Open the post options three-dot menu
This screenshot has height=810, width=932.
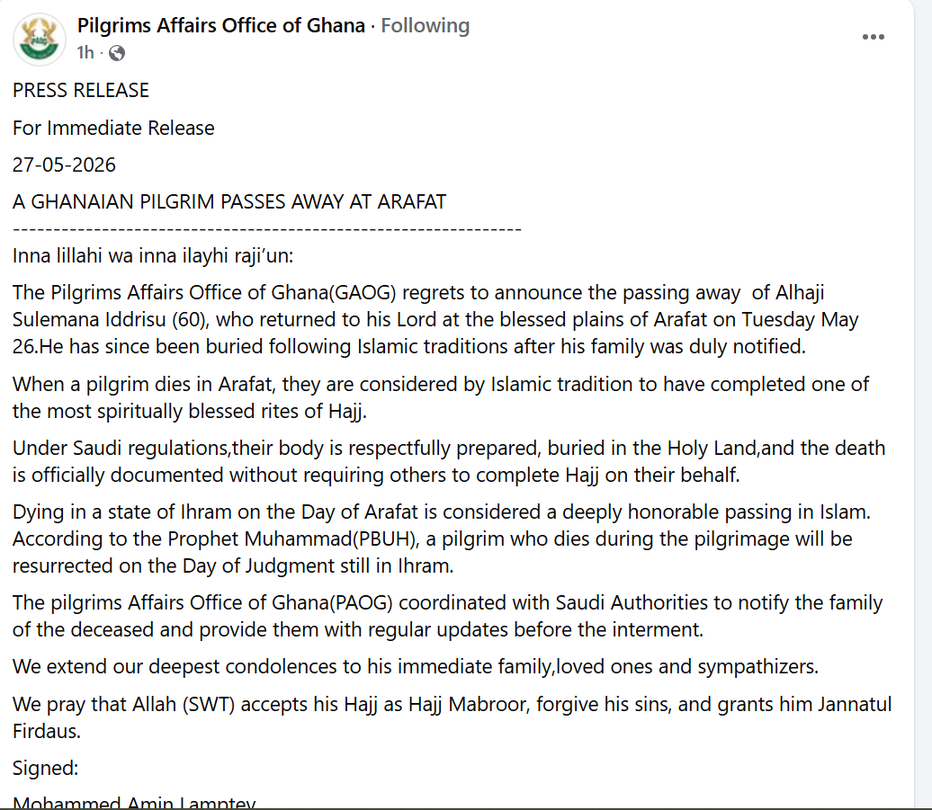[x=874, y=37]
